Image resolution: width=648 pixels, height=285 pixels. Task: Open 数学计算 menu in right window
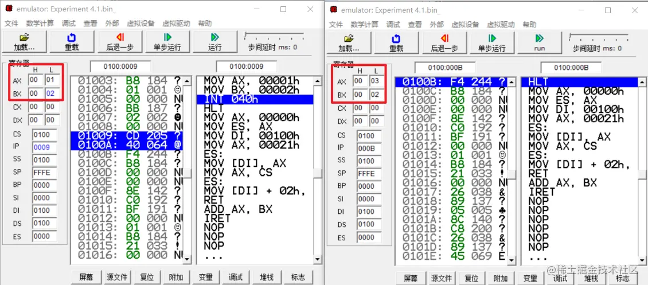[x=365, y=24]
